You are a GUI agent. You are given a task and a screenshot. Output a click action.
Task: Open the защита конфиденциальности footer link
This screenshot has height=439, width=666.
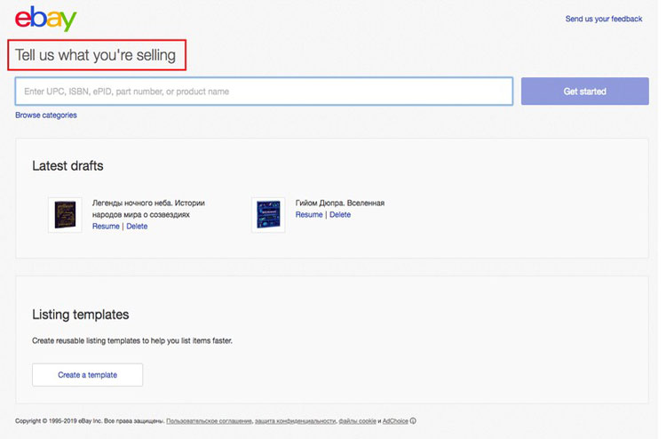[295, 421]
